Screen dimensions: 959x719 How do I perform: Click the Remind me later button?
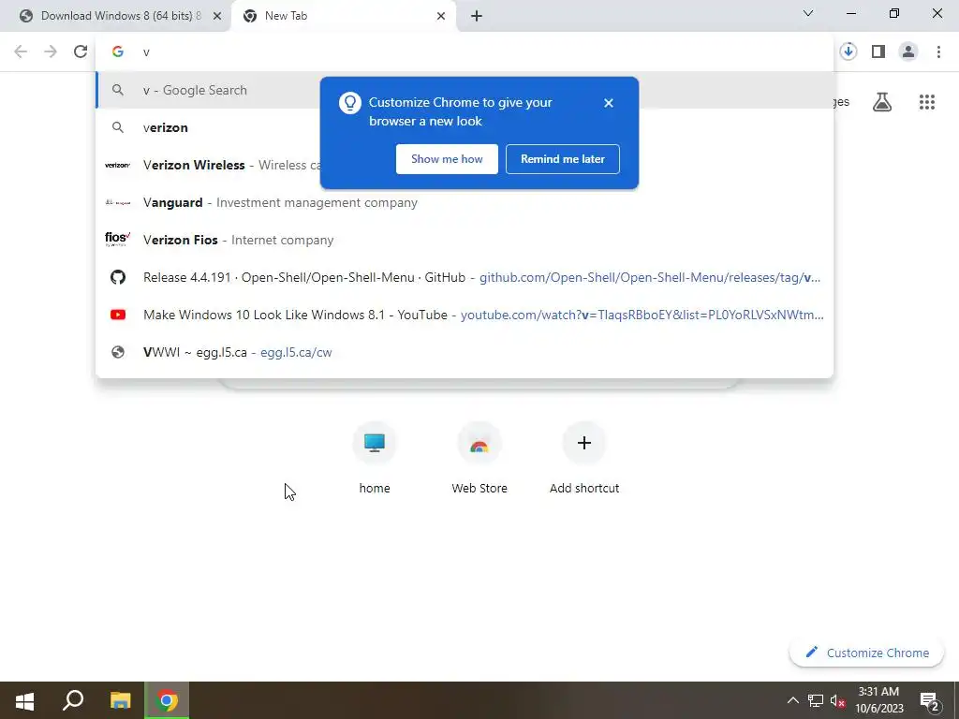pos(563,159)
